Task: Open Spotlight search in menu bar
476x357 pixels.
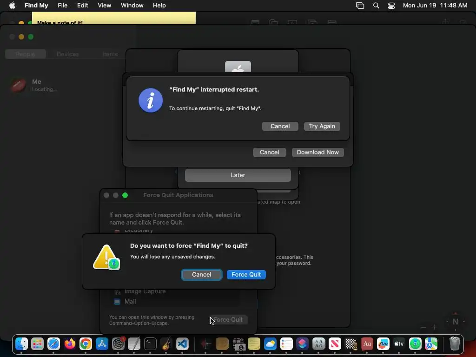Action: (x=376, y=6)
